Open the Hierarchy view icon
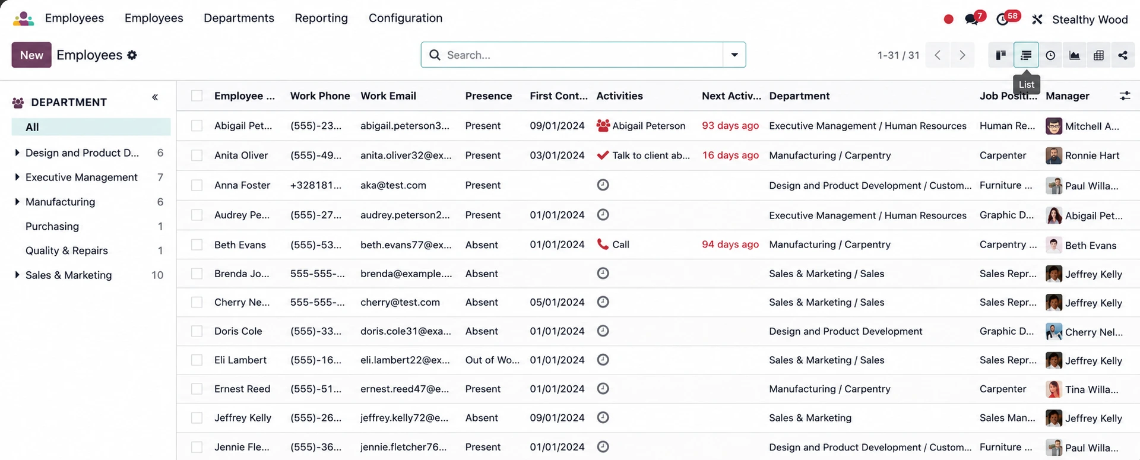The width and height of the screenshot is (1140, 460). tap(1123, 55)
